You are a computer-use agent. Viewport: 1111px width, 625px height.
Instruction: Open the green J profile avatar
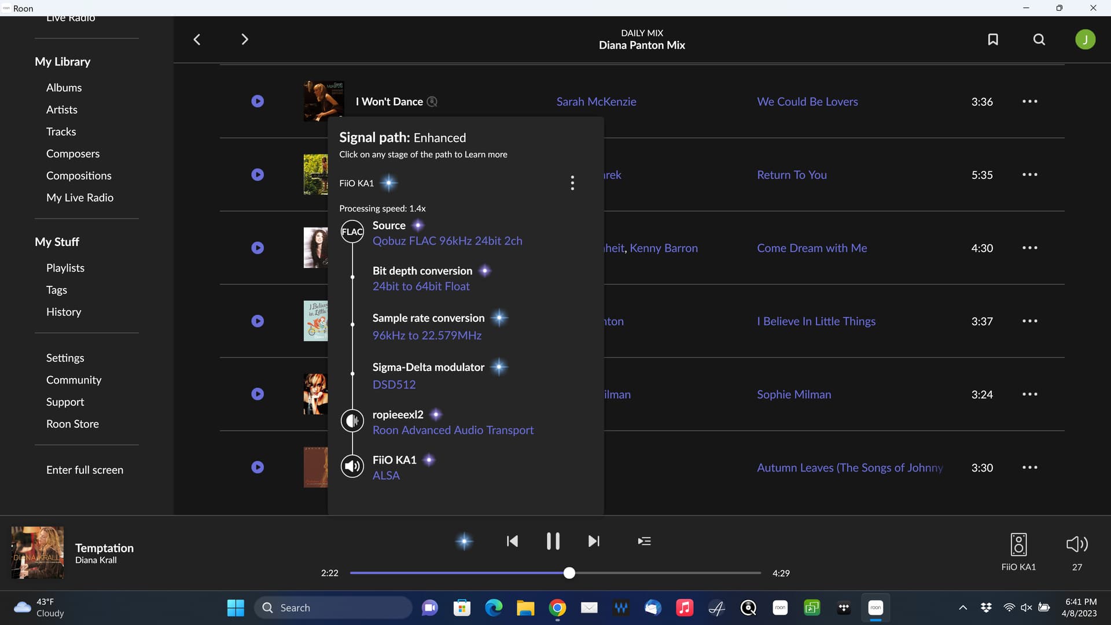[1085, 39]
